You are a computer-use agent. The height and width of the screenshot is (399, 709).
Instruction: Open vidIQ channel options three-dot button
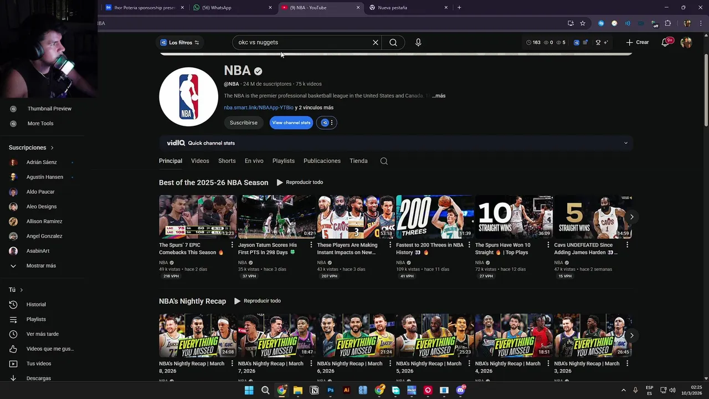(332, 122)
